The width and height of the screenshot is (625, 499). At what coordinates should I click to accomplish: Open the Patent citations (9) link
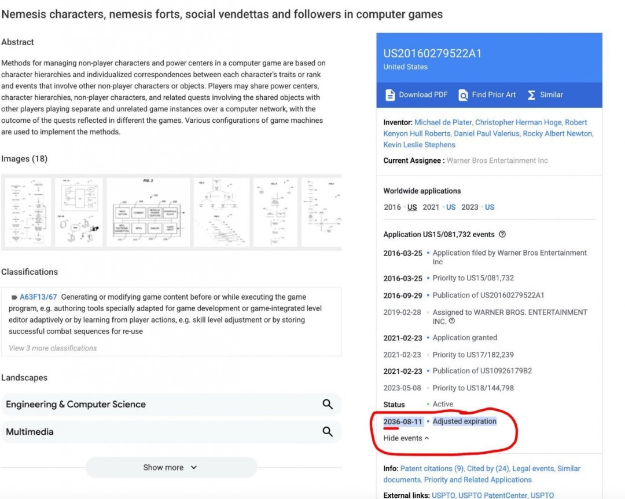pyautogui.click(x=432, y=468)
